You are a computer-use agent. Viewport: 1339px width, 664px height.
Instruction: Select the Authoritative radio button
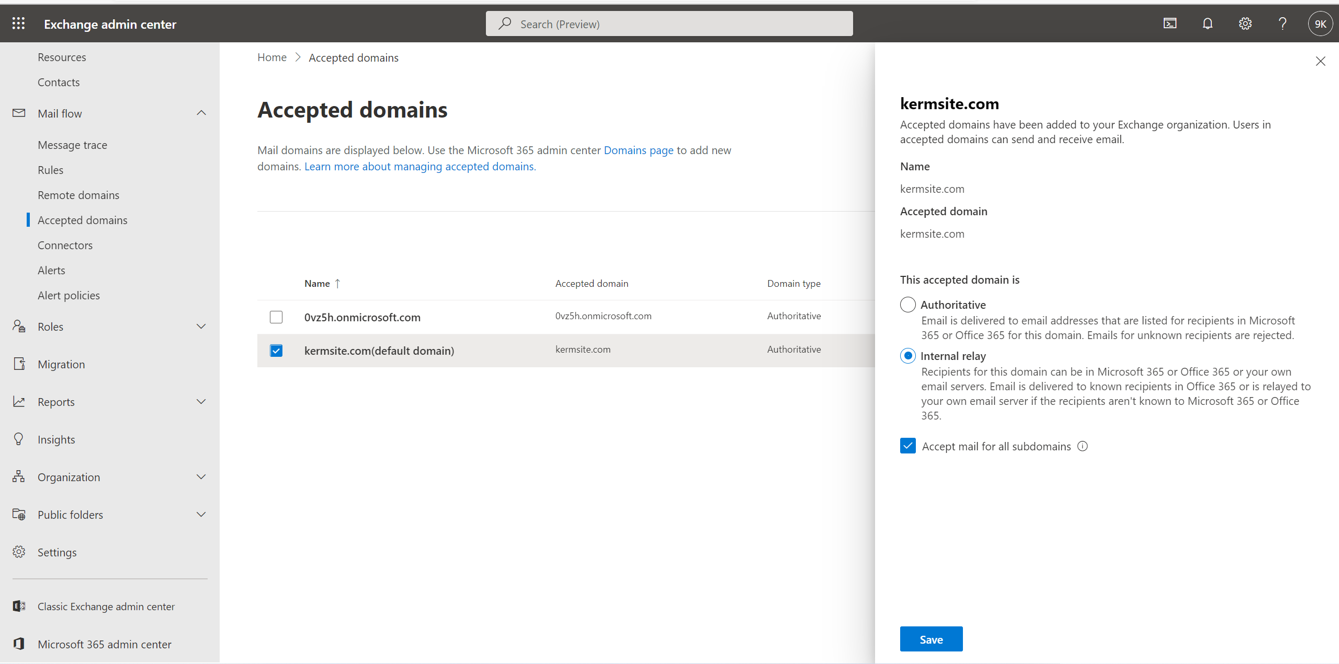pos(907,305)
